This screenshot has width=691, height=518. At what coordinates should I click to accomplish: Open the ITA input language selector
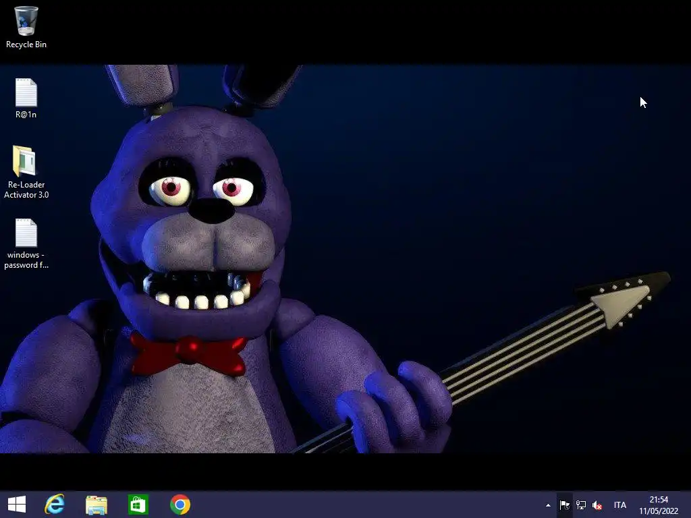point(619,505)
